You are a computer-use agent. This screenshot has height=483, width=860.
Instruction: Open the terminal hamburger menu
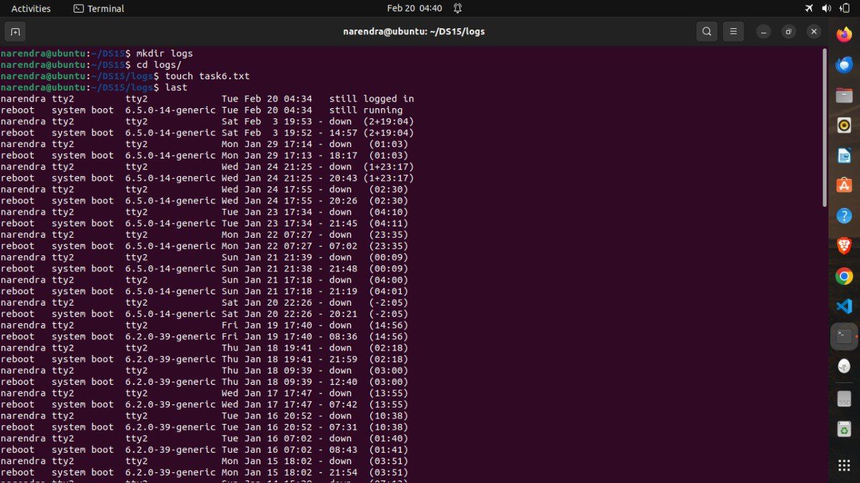[x=733, y=32]
